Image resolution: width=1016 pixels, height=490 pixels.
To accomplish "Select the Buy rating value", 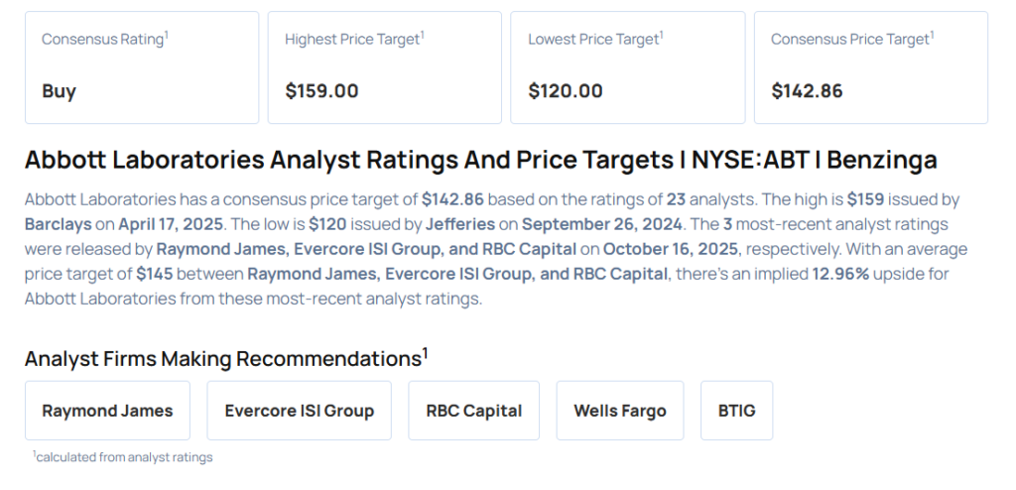I will 59,91.
